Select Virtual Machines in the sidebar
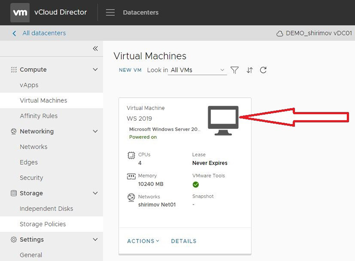The width and height of the screenshot is (355, 261). click(x=43, y=100)
